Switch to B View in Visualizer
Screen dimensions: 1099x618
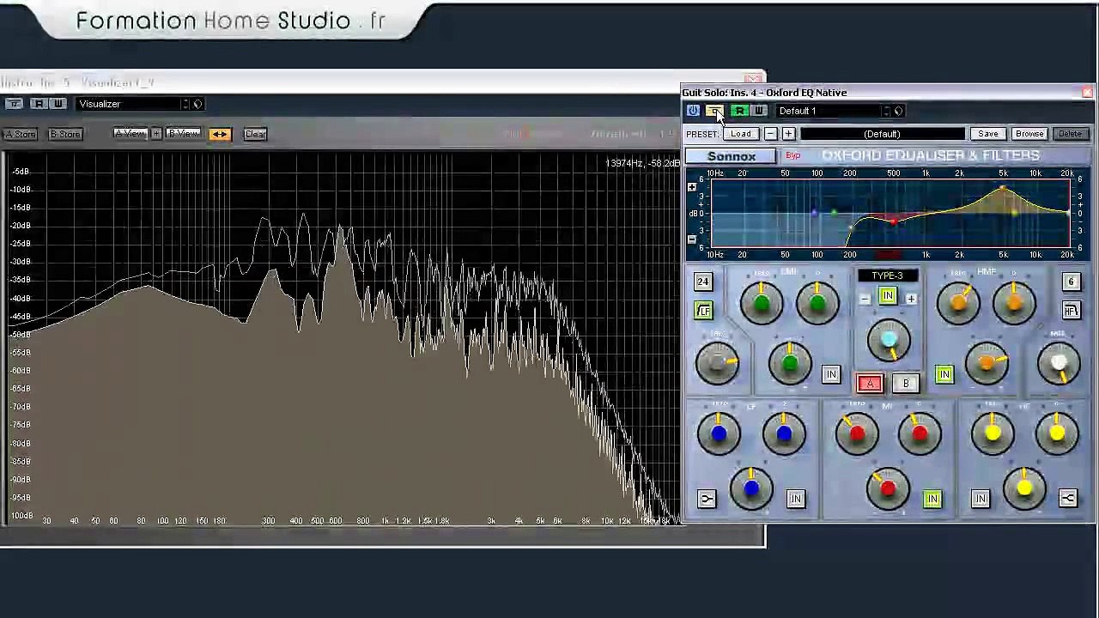coord(184,134)
